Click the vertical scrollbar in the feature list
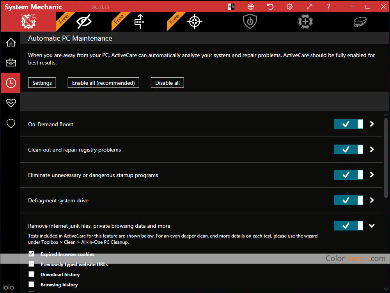 (386, 156)
